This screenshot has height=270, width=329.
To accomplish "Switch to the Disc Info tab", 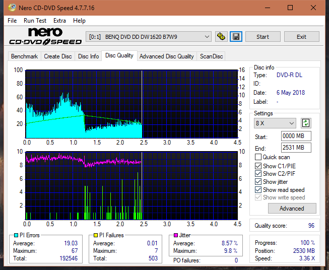I will pos(88,56).
